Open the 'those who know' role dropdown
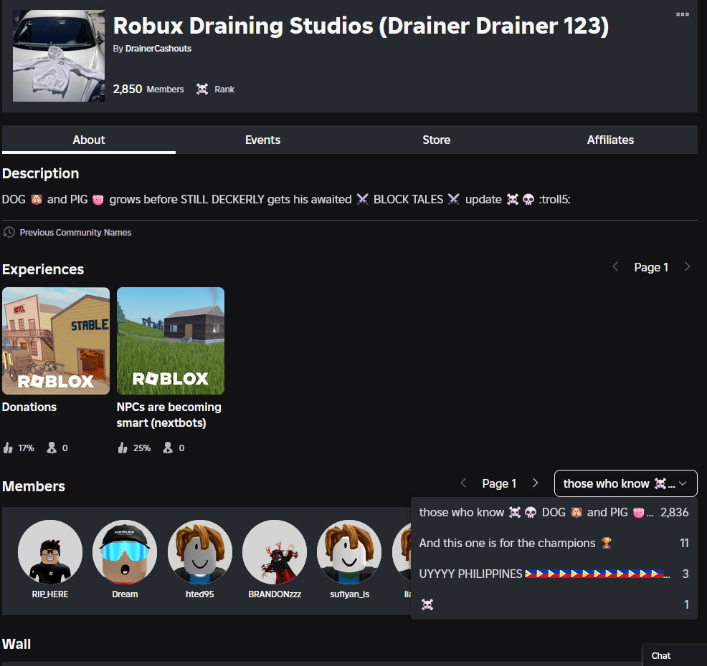Image resolution: width=707 pixels, height=666 pixels. 625,483
